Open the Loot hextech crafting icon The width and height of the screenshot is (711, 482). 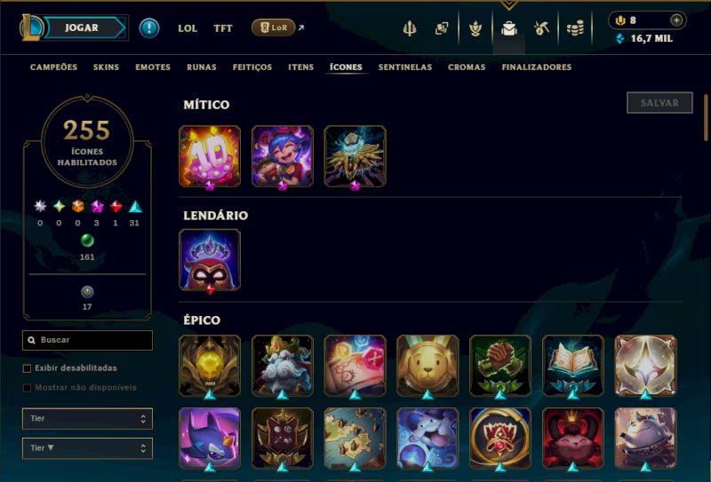tap(541, 28)
